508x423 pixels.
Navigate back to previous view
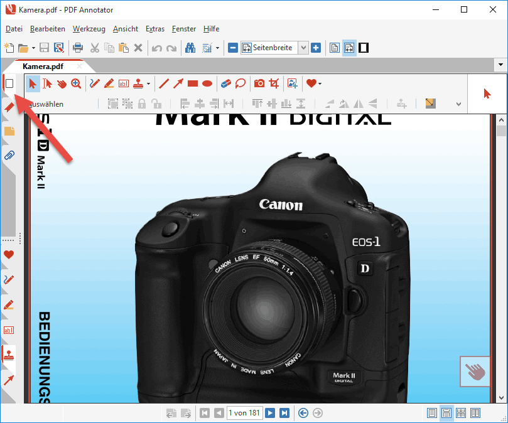click(x=303, y=413)
